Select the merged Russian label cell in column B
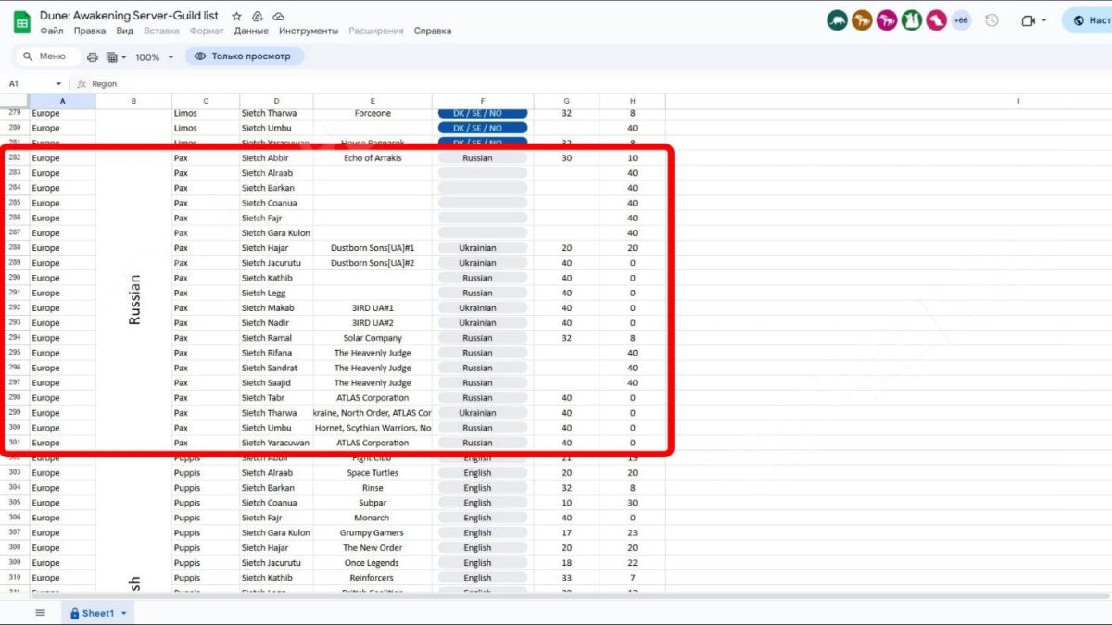Screen dimensions: 1112x625 [x=133, y=300]
